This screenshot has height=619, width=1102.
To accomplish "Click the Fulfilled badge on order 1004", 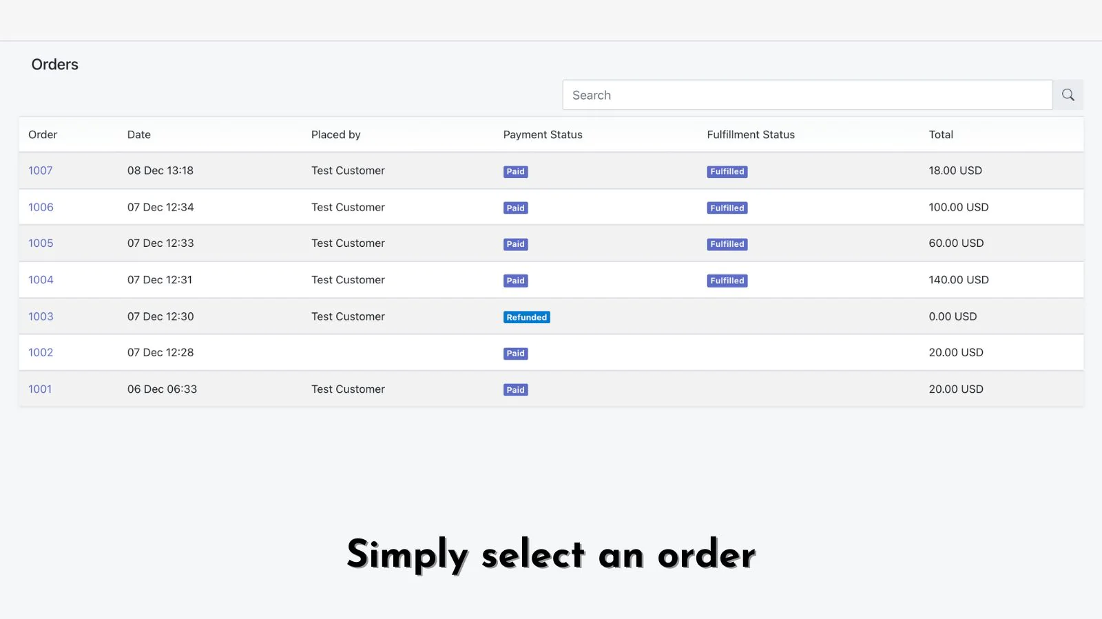I will [x=727, y=281].
